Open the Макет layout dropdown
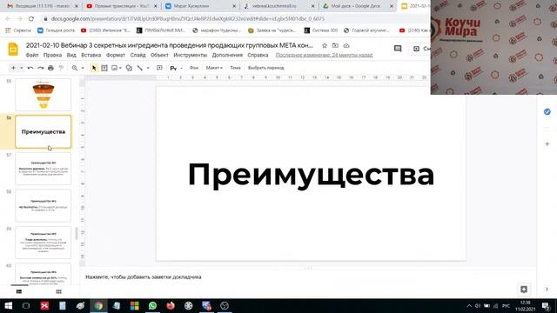 click(x=214, y=68)
